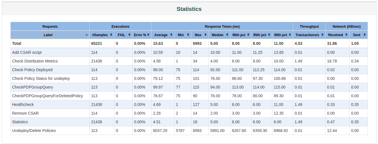The width and height of the screenshot is (378, 144).
Task: Sort by Average response time header
Action: point(163,35)
